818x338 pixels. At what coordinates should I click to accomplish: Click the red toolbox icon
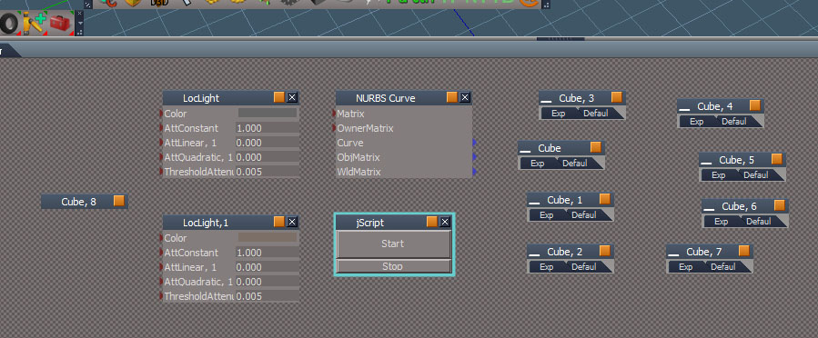click(60, 24)
